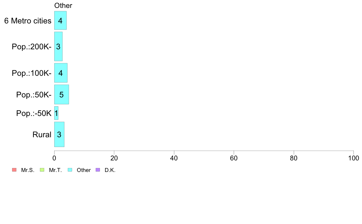The width and height of the screenshot is (362, 224).
Task: Select the 6 Metro cities bar
Action: (61, 20)
